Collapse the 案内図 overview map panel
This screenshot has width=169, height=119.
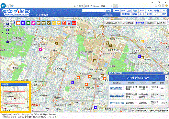(x=28, y=84)
